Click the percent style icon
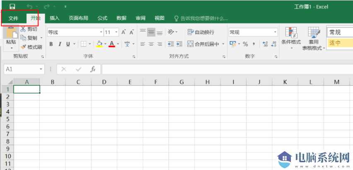353x170 pixels. [245, 44]
